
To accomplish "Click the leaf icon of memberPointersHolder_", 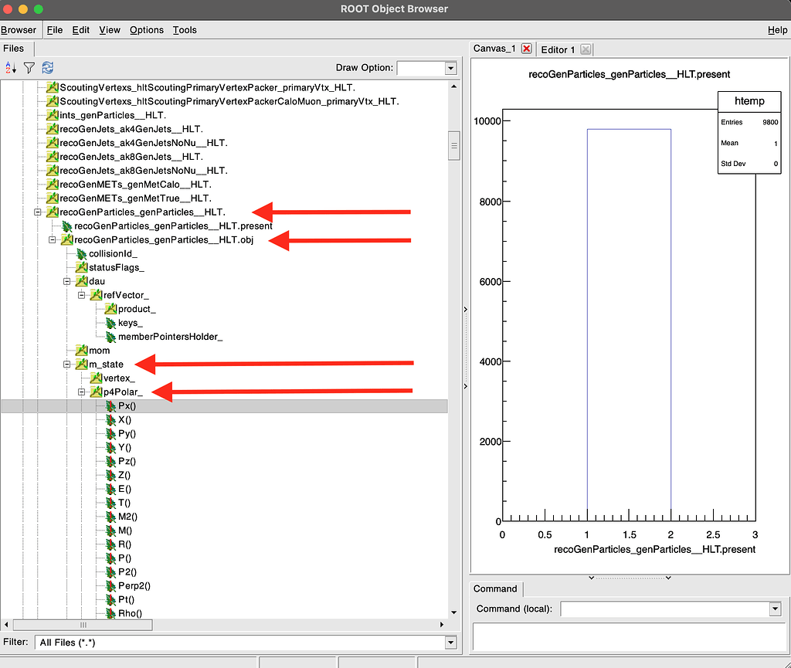I will (110, 336).
